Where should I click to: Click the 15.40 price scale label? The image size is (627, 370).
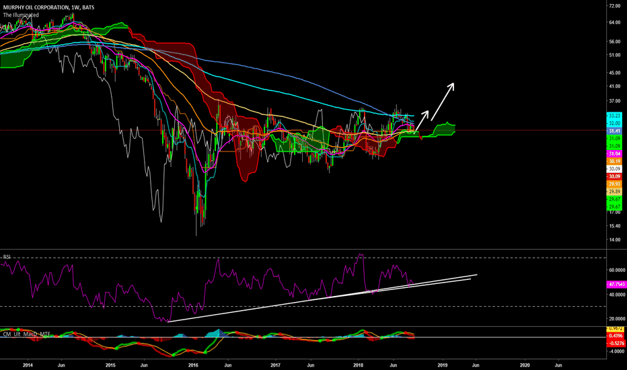click(614, 226)
